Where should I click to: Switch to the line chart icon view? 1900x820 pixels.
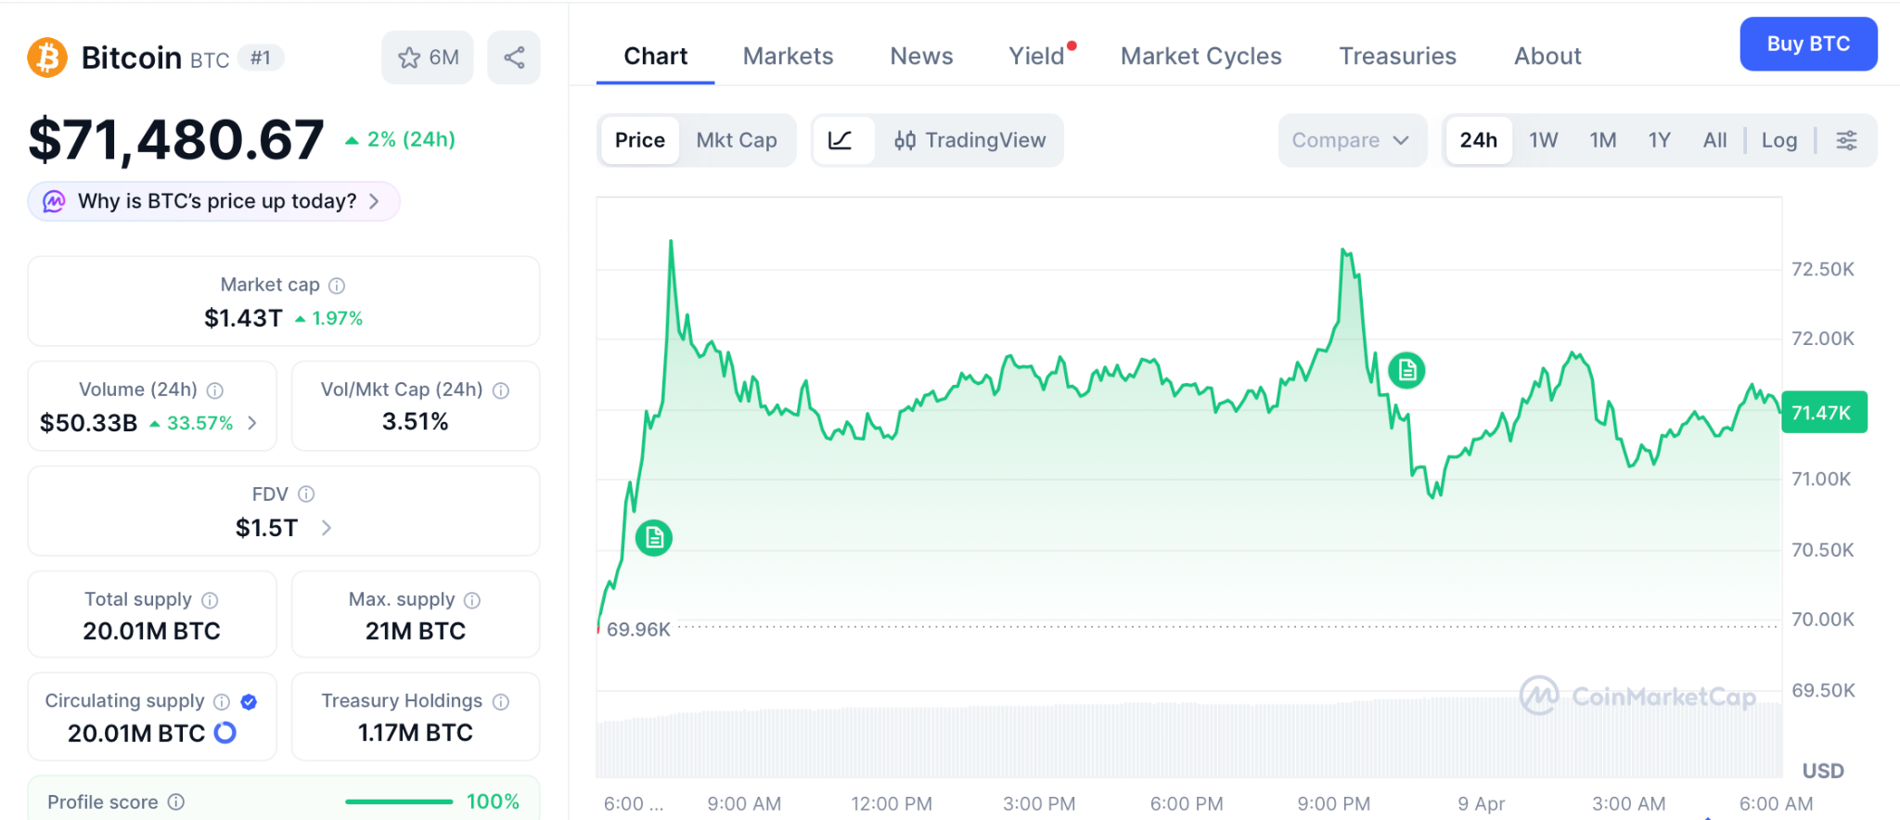841,140
